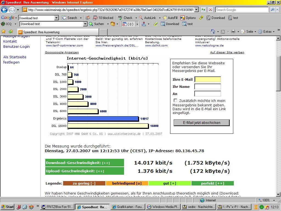Open the Home button dropdown arrow
Viewport: 281px width, 211px height.
(x=218, y=32)
